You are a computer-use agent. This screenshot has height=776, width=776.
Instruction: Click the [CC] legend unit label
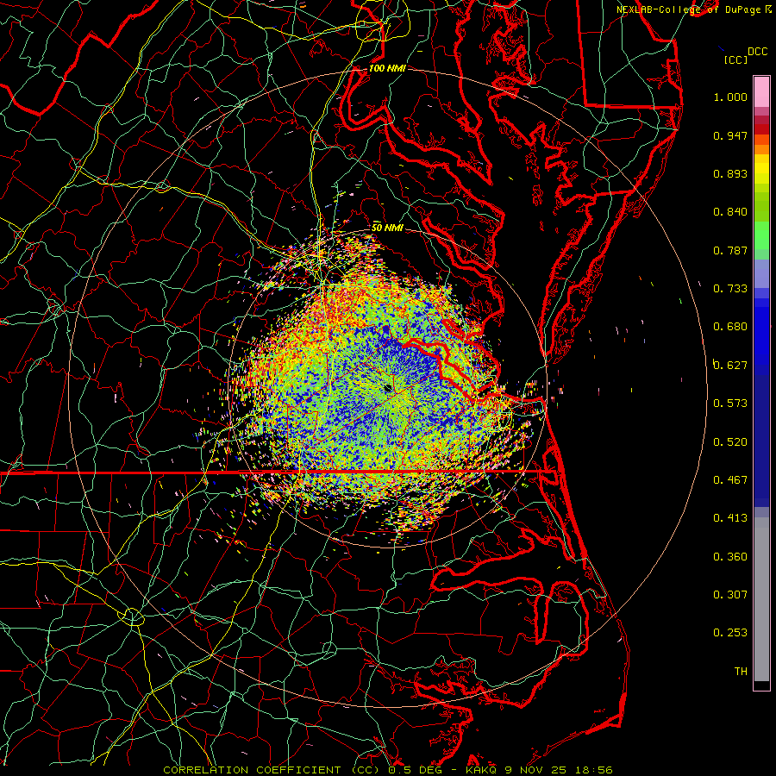click(x=735, y=59)
